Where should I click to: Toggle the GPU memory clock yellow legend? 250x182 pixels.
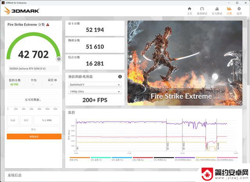[206, 159]
